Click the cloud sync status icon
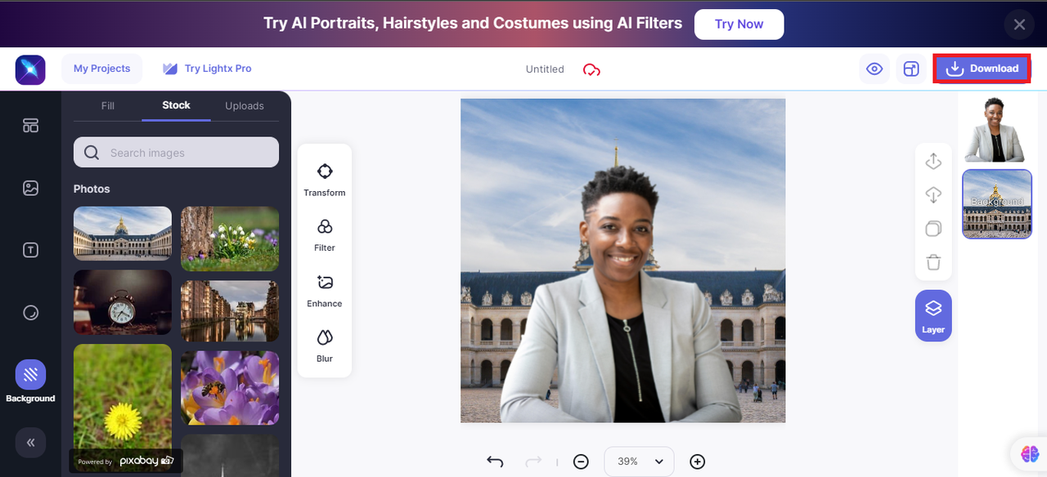The height and width of the screenshot is (477, 1047). point(592,70)
